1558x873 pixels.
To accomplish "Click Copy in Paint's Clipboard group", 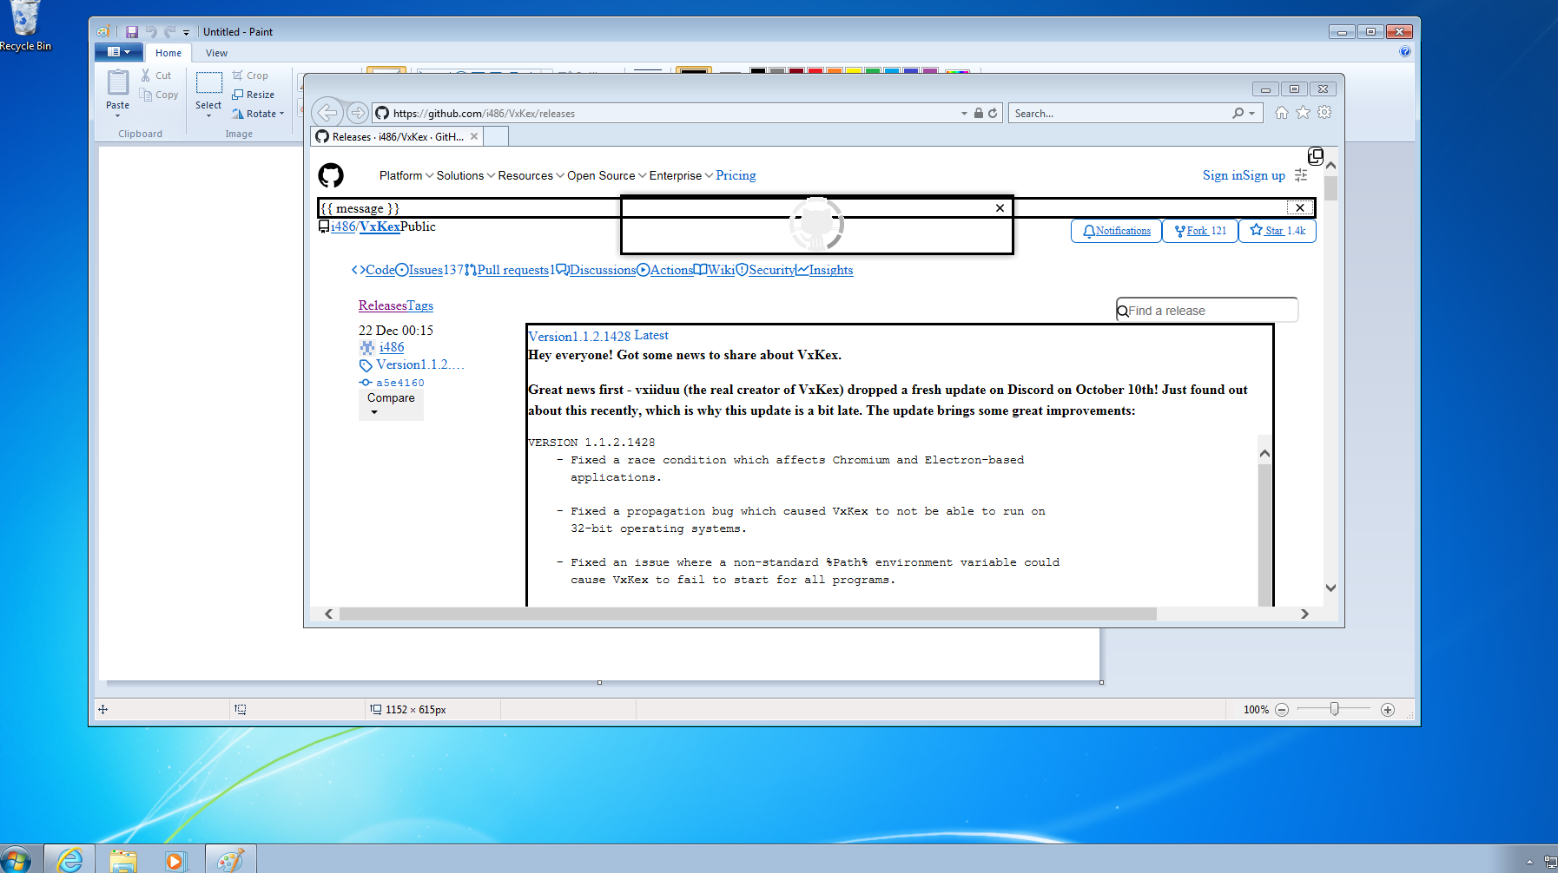I will 159,95.
